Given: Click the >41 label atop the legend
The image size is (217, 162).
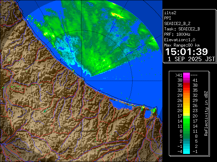Looking at the screenshot, I should click(179, 75).
